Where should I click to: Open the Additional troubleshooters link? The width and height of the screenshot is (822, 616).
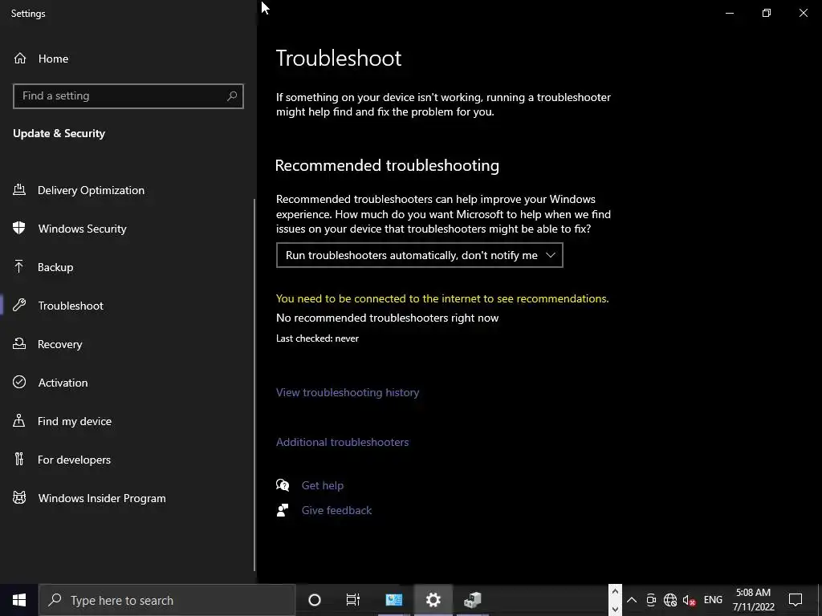(342, 442)
